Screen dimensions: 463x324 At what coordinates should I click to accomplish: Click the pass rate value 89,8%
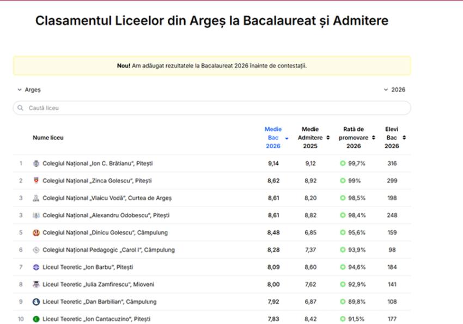point(357,302)
